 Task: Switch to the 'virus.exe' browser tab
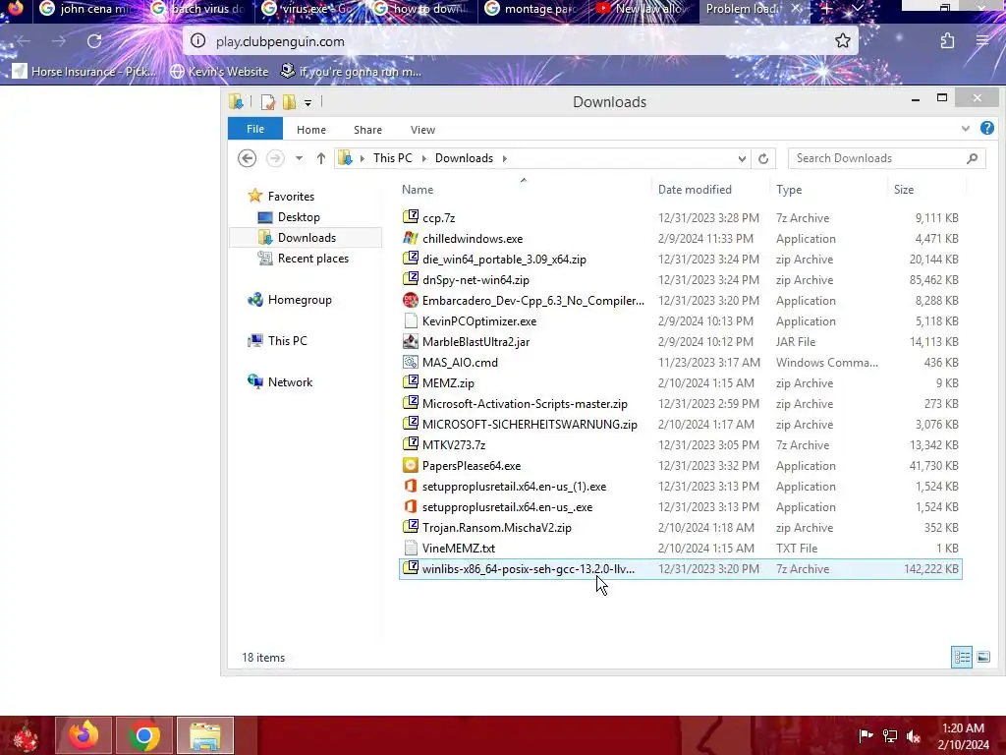pyautogui.click(x=309, y=9)
